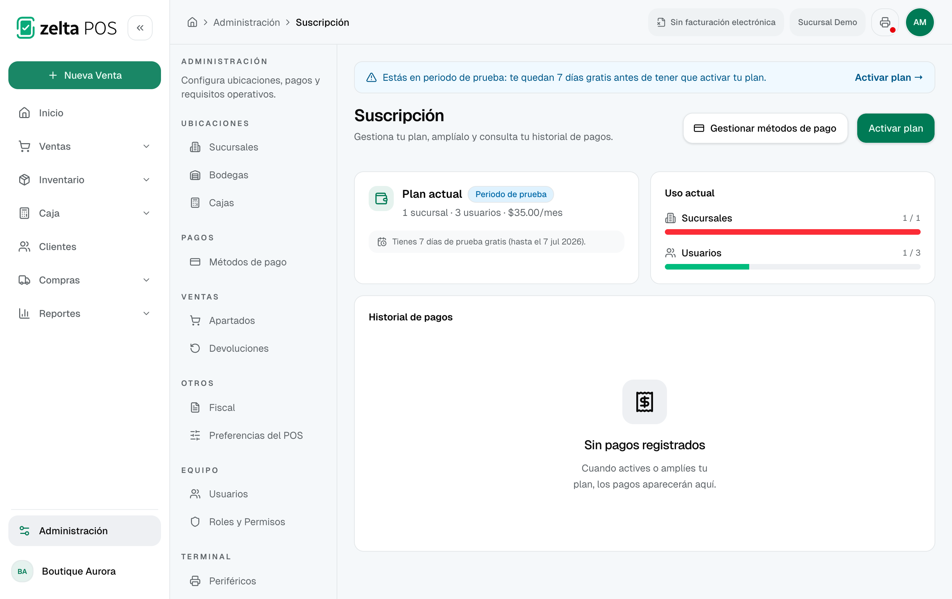Click the red Sucursales usage bar
Screen dimensions: 952x599
coord(792,232)
